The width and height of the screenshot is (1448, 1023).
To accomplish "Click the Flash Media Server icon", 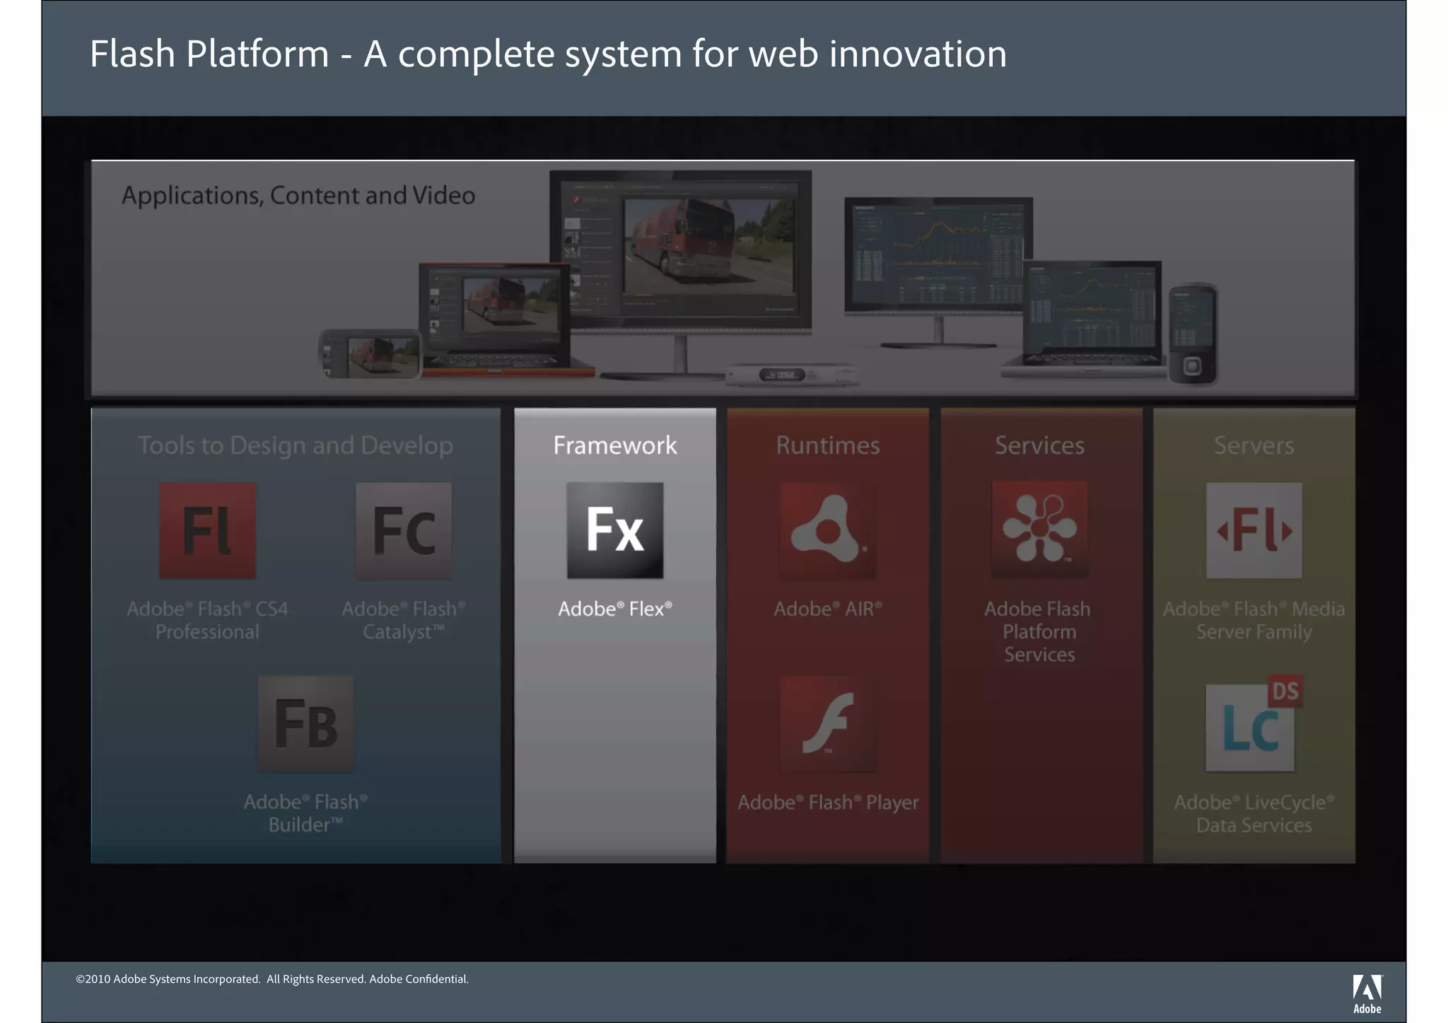I will tap(1254, 531).
